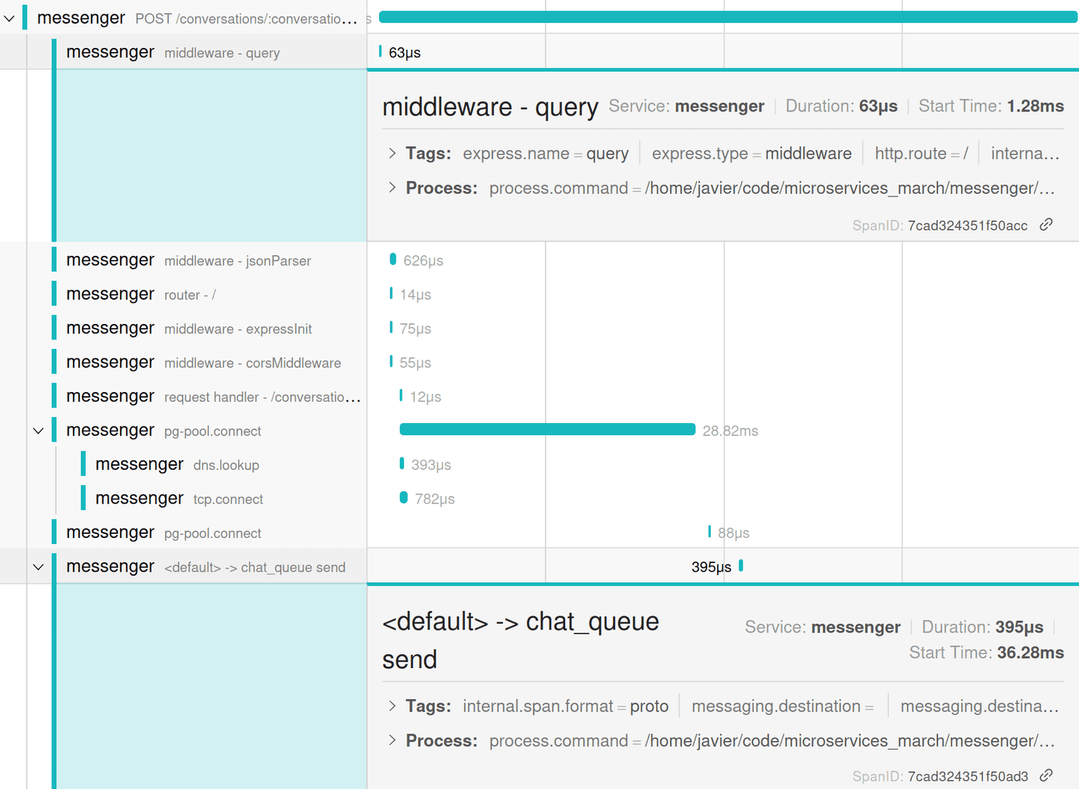Collapse the chat_queue send detail panel
The height and width of the screenshot is (789, 1079).
(x=38, y=567)
